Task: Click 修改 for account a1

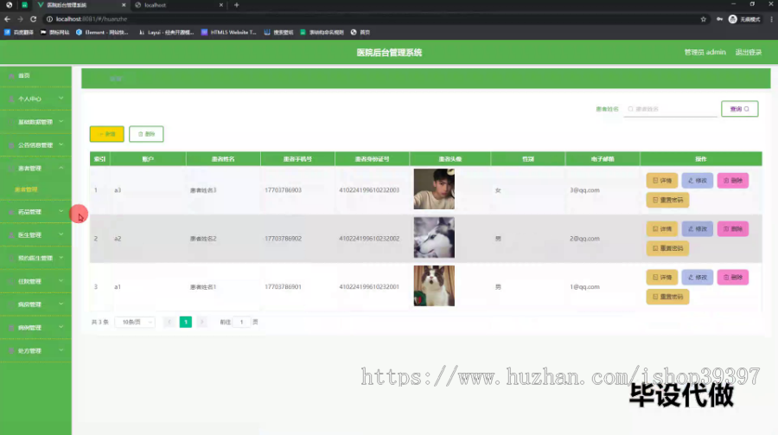Action: coord(697,277)
